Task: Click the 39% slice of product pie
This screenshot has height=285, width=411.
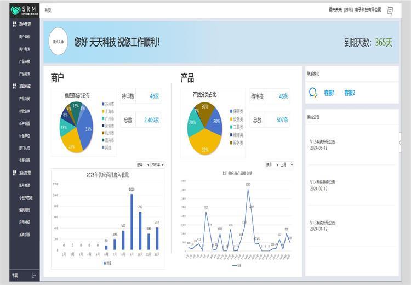Action: 206,143
